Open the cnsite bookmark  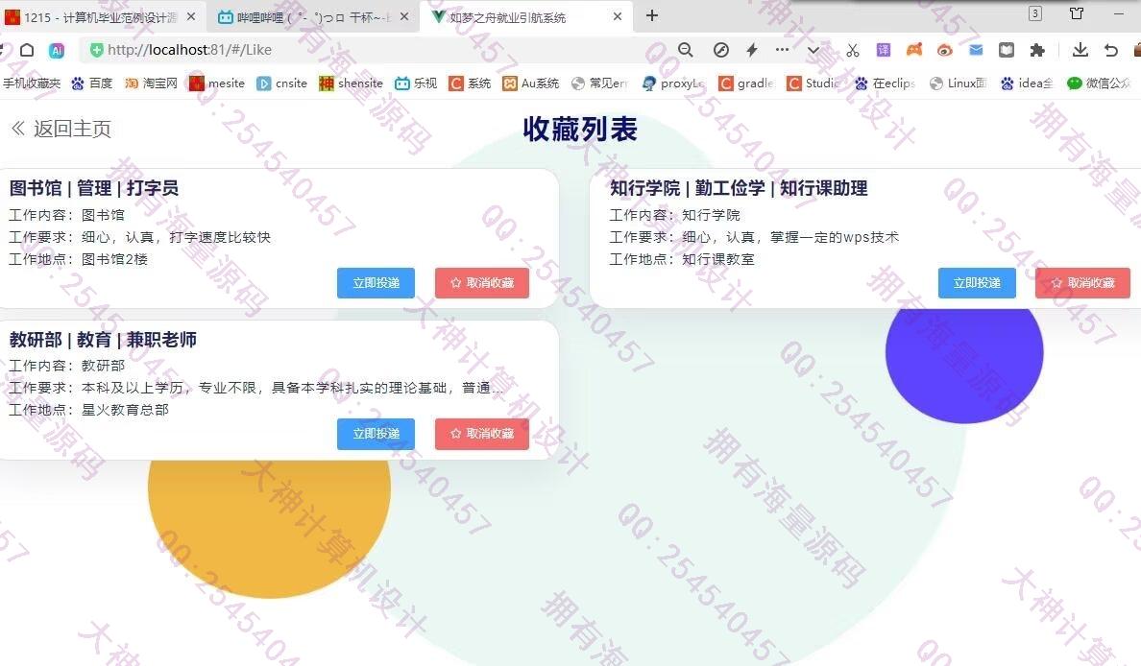click(x=281, y=83)
